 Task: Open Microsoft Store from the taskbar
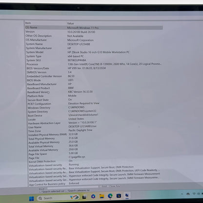point(119,196)
